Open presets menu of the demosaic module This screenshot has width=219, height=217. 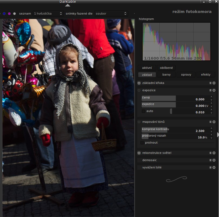[210, 160]
